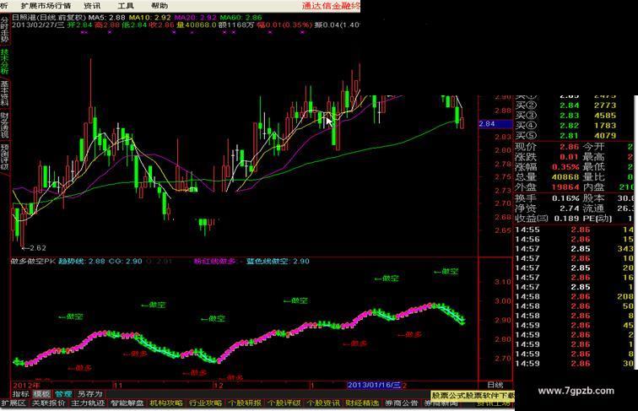The image size is (638, 411).
Task: Select the 个股研报 bottom tab
Action: tap(245, 403)
